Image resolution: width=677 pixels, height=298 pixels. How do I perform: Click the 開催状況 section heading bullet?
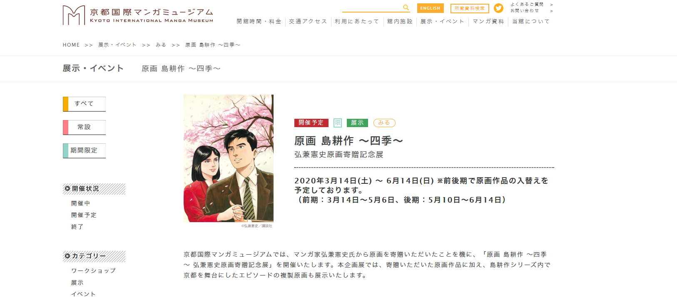click(67, 189)
